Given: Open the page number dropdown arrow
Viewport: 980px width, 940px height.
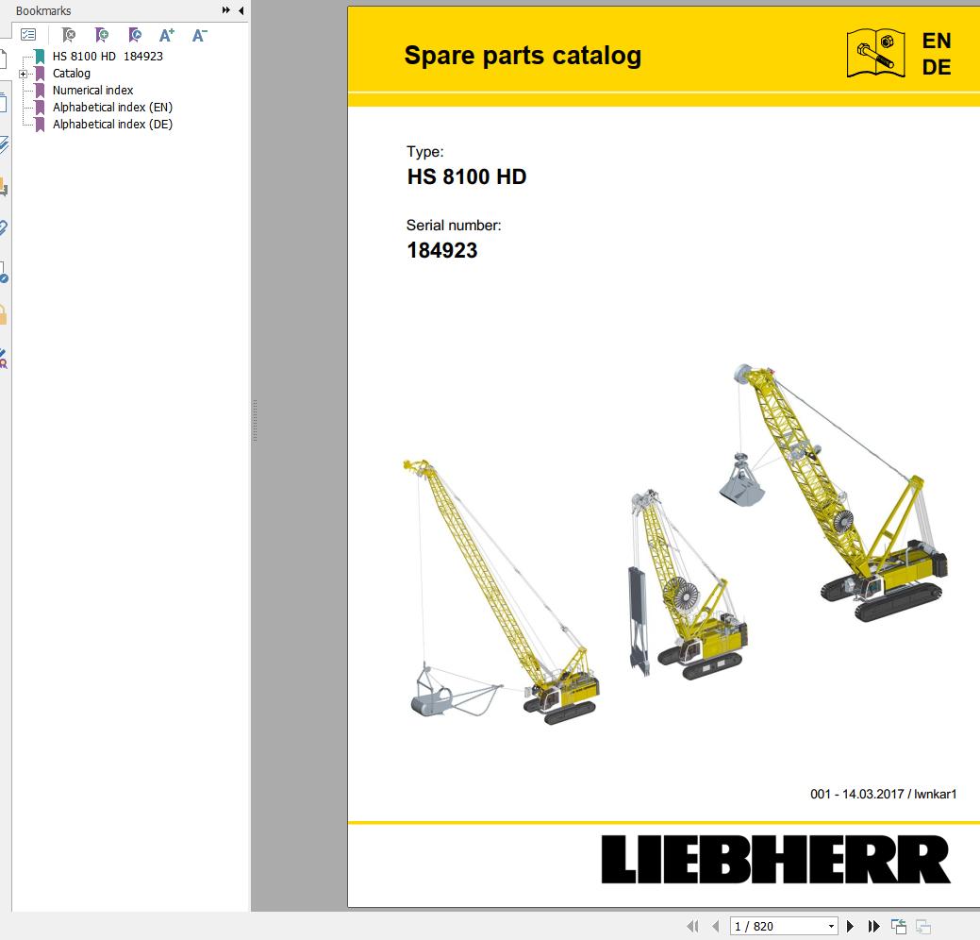Looking at the screenshot, I should pos(832,926).
